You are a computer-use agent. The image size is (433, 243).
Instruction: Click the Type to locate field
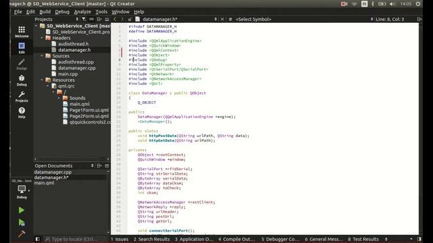(x=74, y=239)
